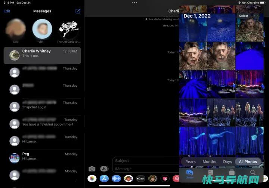Open the Albums tab icon in Photos
Screen dimensions: 269x188
click(232, 172)
